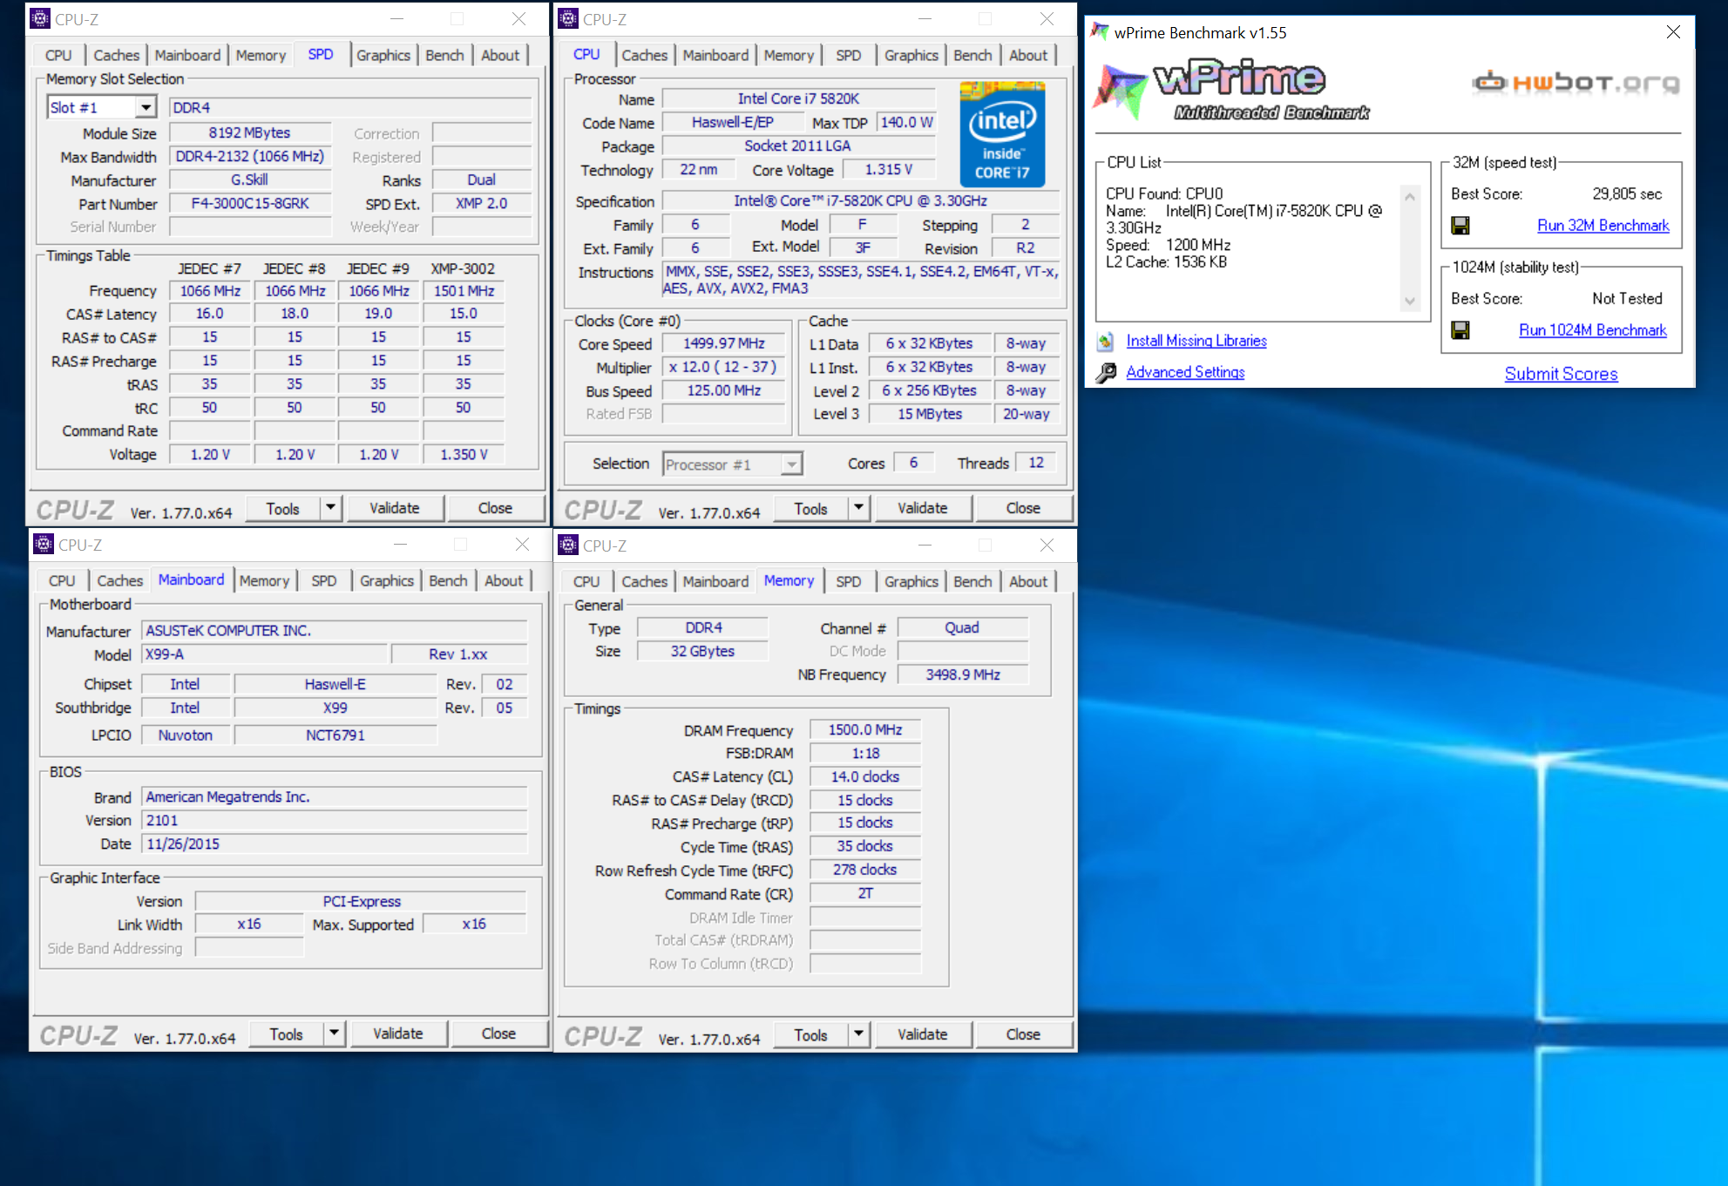Image resolution: width=1728 pixels, height=1186 pixels.
Task: Click Validate in the Mainboard window
Action: click(398, 1034)
